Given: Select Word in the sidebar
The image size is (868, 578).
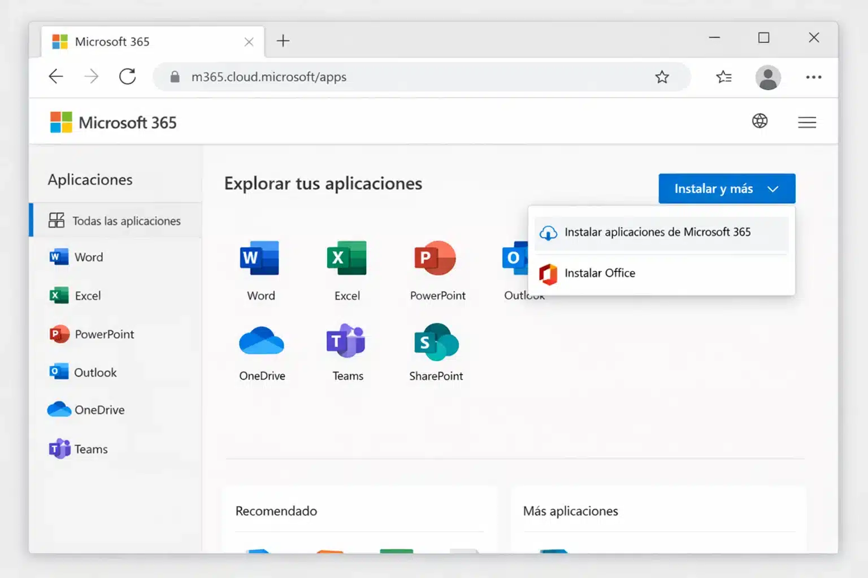Looking at the screenshot, I should coord(88,257).
